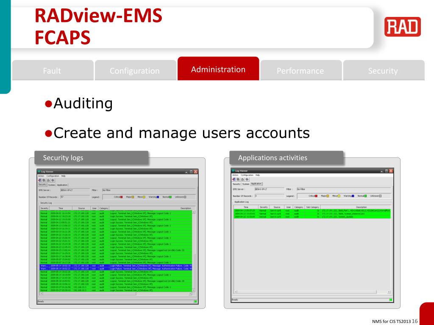This screenshot has width=434, height=325.
Task: Click the RAD logo
Action: (403, 27)
